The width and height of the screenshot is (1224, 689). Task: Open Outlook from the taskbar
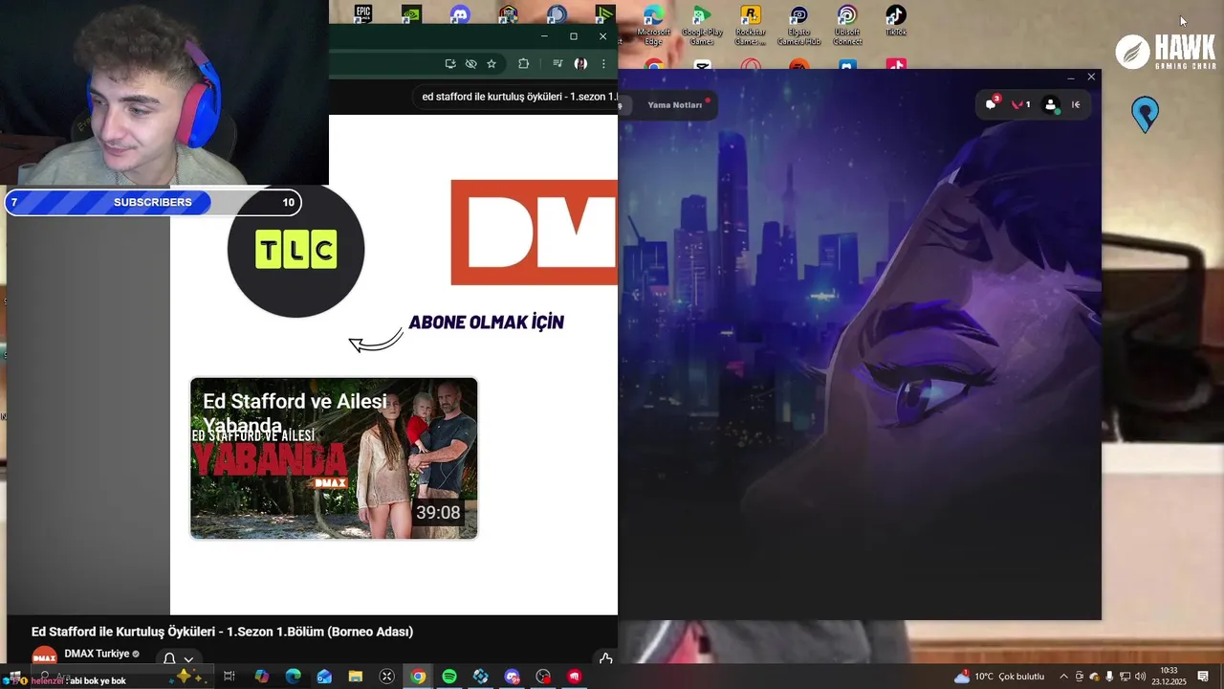pyautogui.click(x=324, y=677)
